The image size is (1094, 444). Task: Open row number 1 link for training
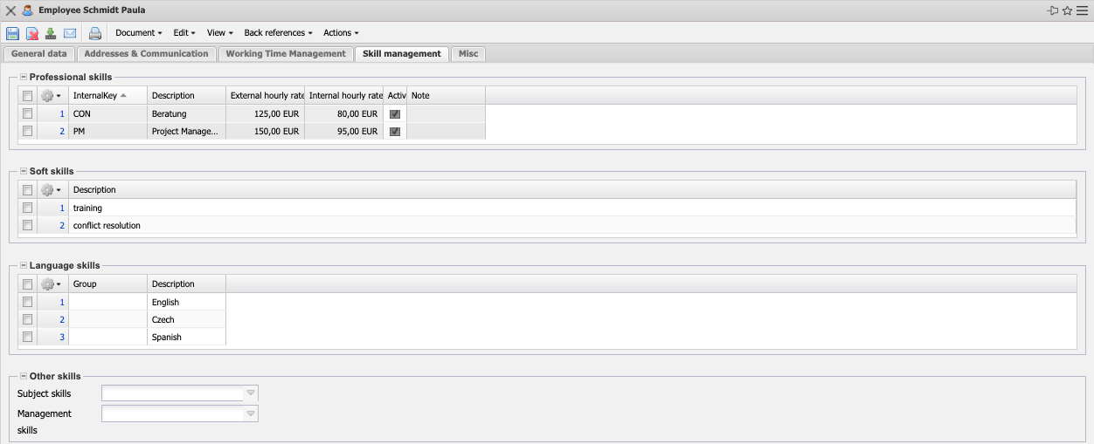[x=62, y=208]
